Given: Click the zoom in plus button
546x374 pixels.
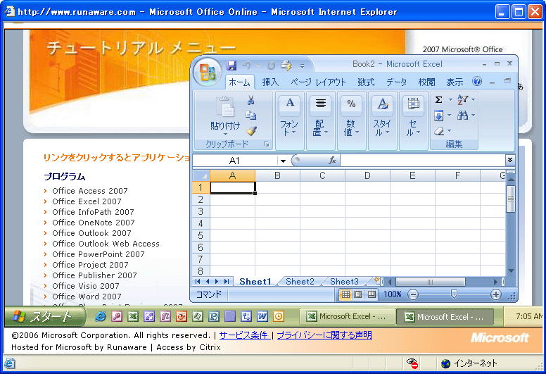Looking at the screenshot, I should point(496,295).
